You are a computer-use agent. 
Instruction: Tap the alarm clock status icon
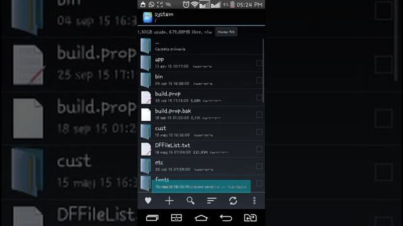[186, 4]
